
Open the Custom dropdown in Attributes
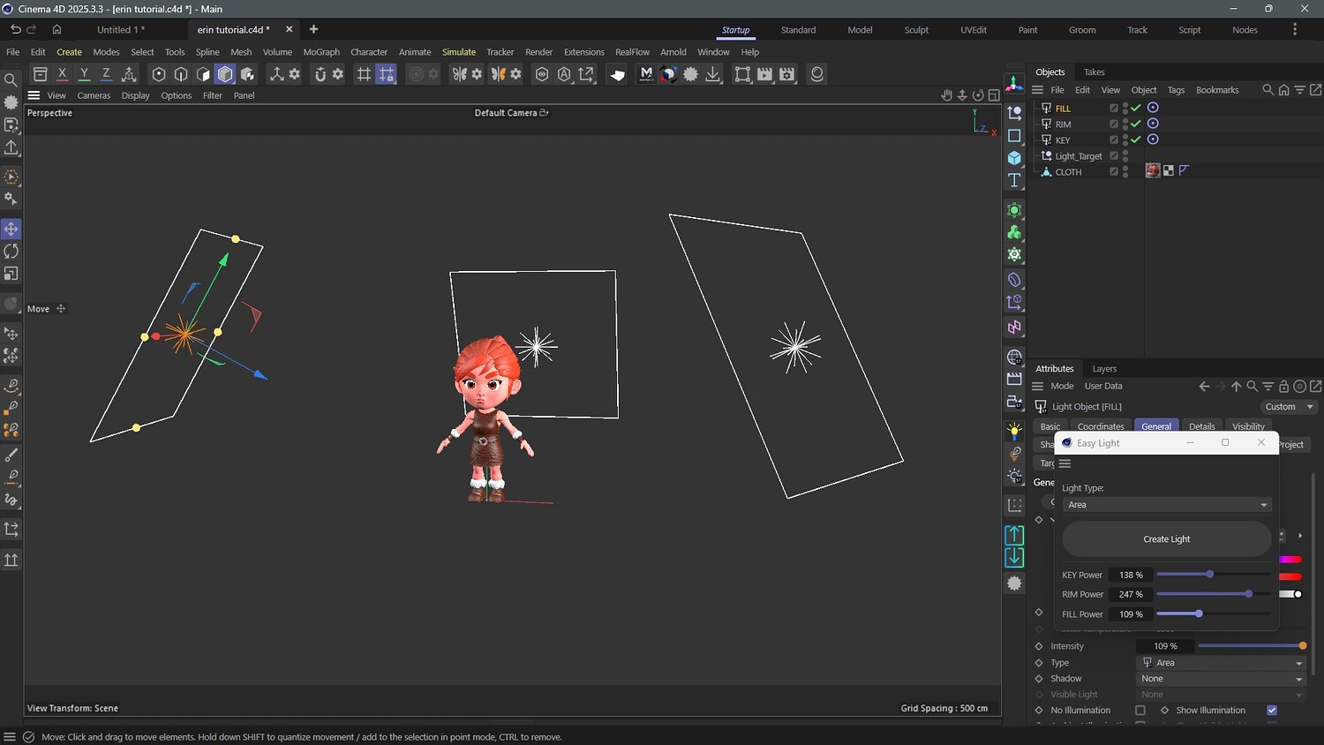[1289, 407]
